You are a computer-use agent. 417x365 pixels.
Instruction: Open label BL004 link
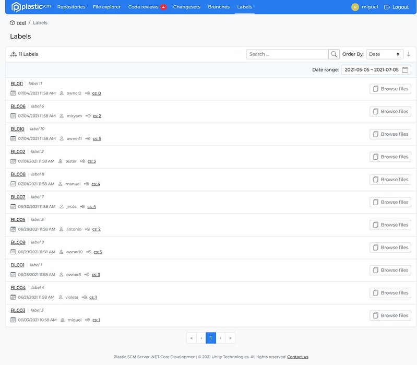pos(18,288)
